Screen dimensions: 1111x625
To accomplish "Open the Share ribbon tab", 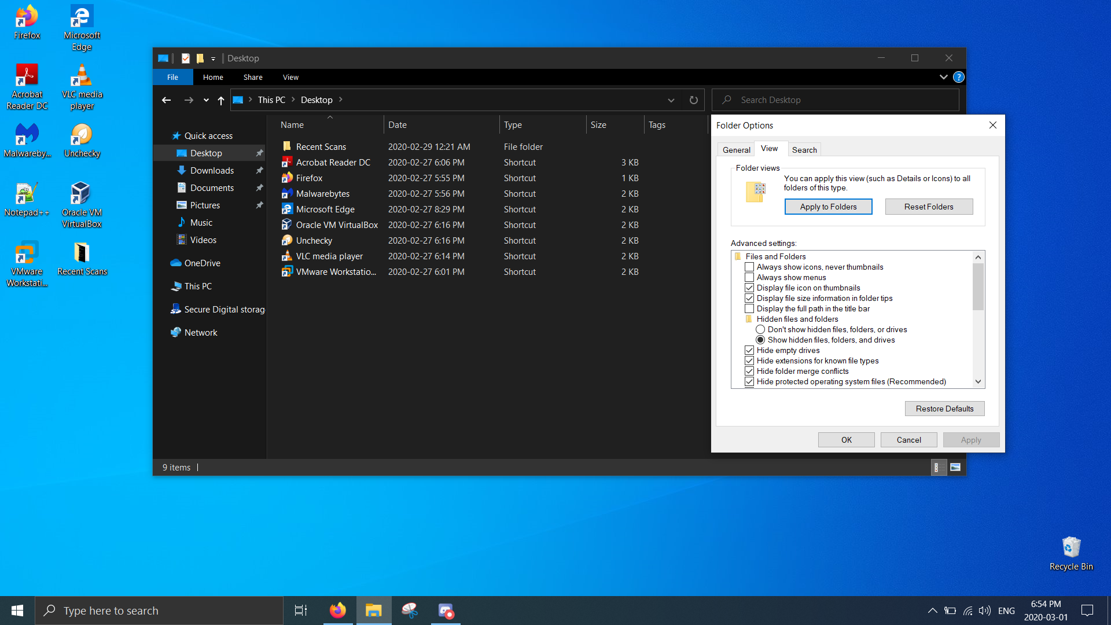I will click(253, 77).
